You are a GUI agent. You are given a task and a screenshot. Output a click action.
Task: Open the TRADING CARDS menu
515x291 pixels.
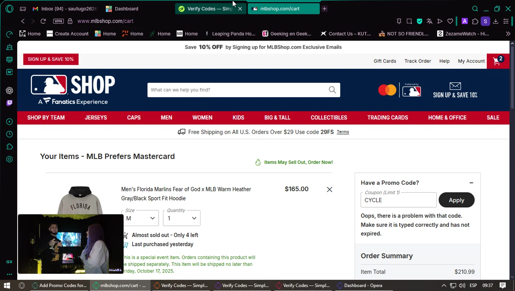pyautogui.click(x=388, y=117)
